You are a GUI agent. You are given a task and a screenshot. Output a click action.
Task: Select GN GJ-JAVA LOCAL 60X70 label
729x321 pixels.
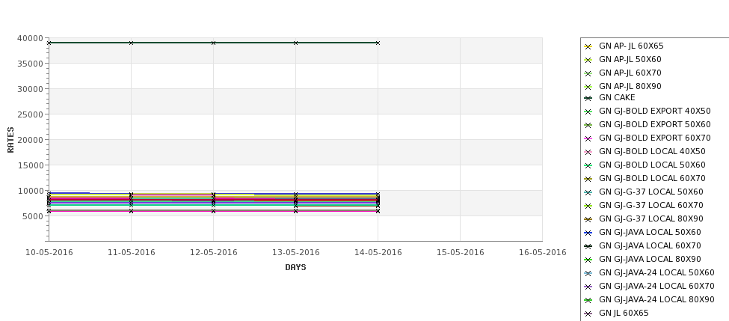point(650,246)
